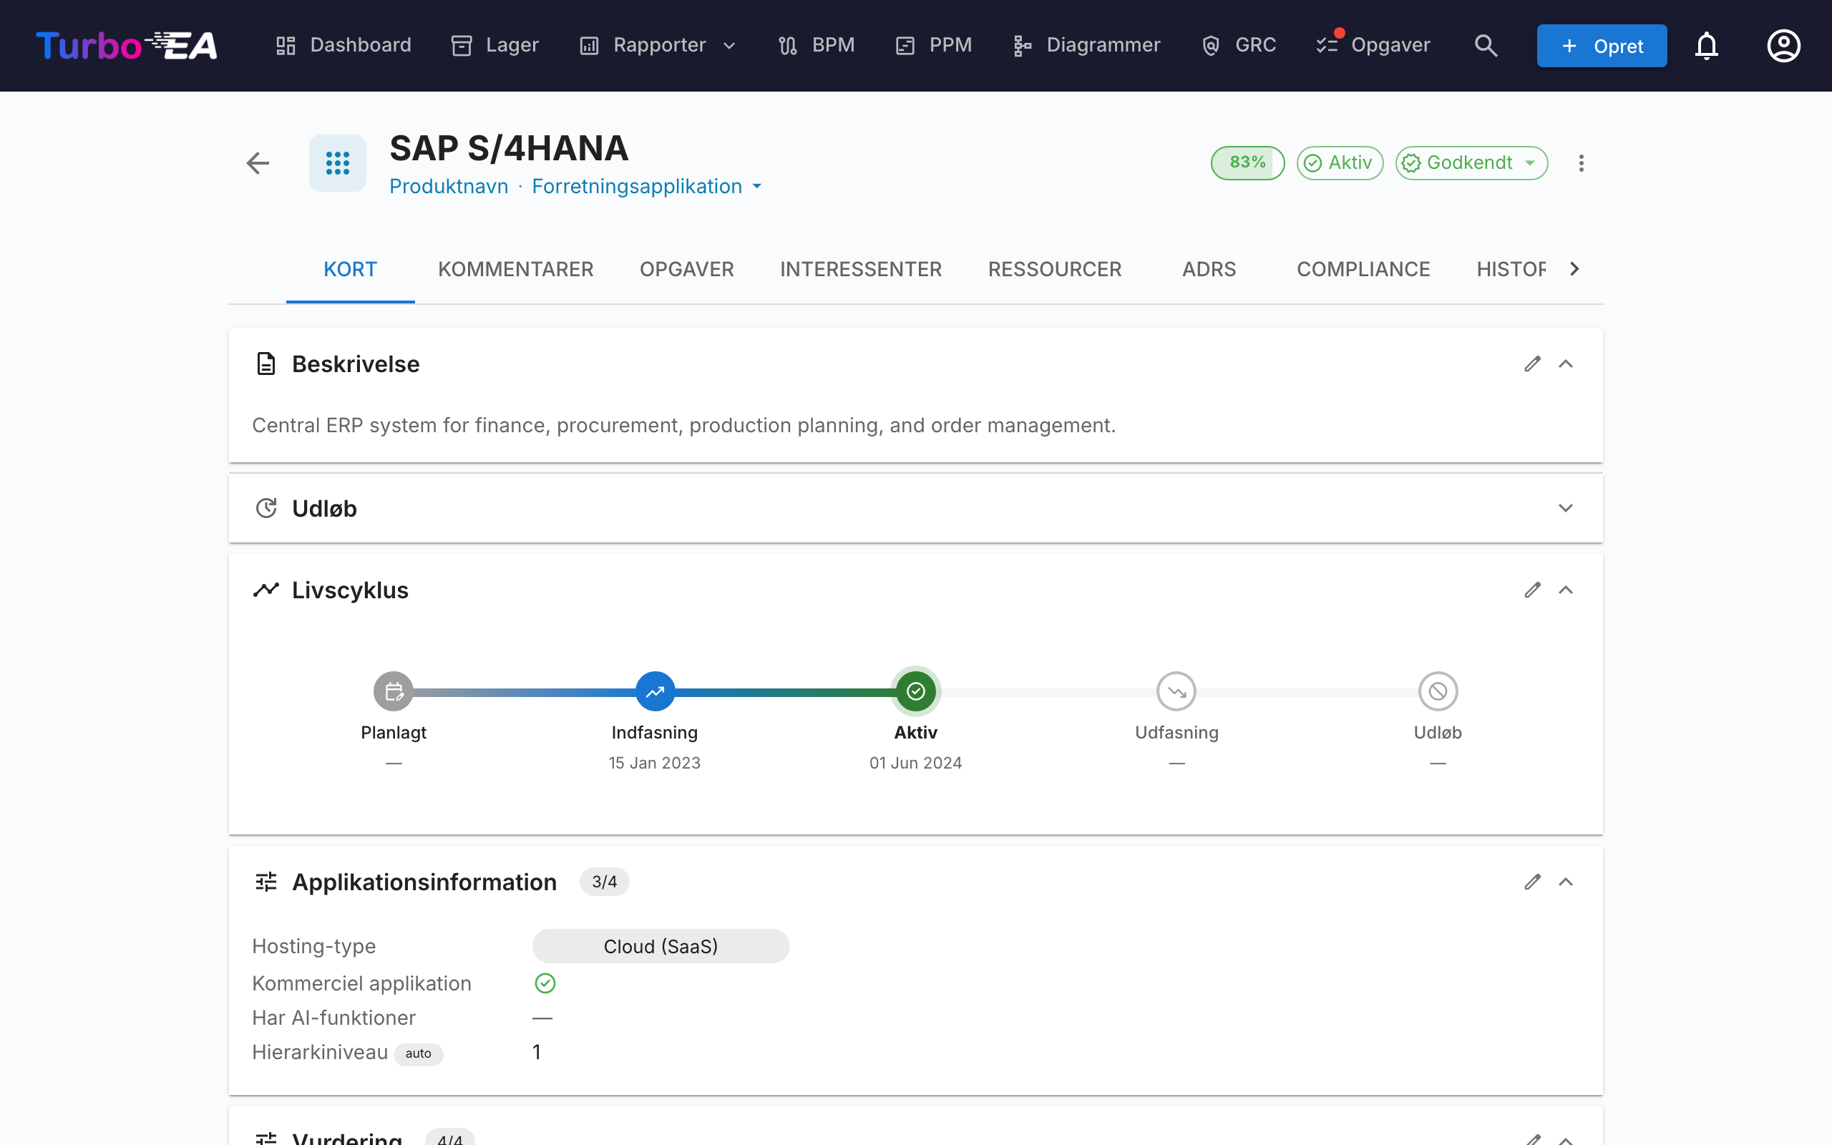The image size is (1832, 1145).
Task: Go to the PPM module
Action: point(932,45)
